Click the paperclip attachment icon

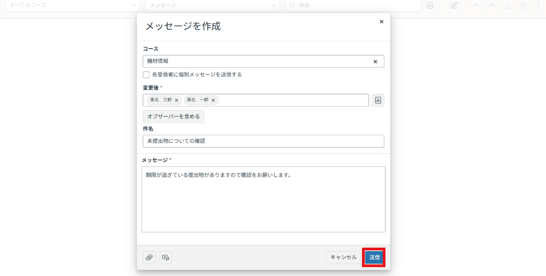pos(149,257)
